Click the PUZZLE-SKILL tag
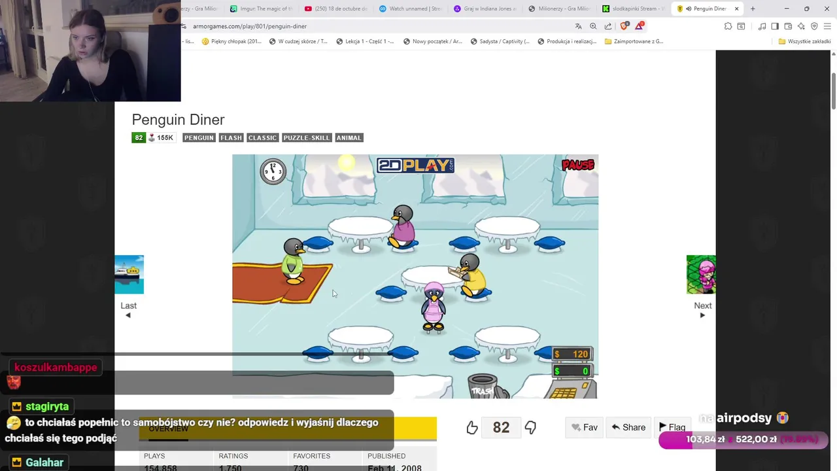837x471 pixels. 307,137
